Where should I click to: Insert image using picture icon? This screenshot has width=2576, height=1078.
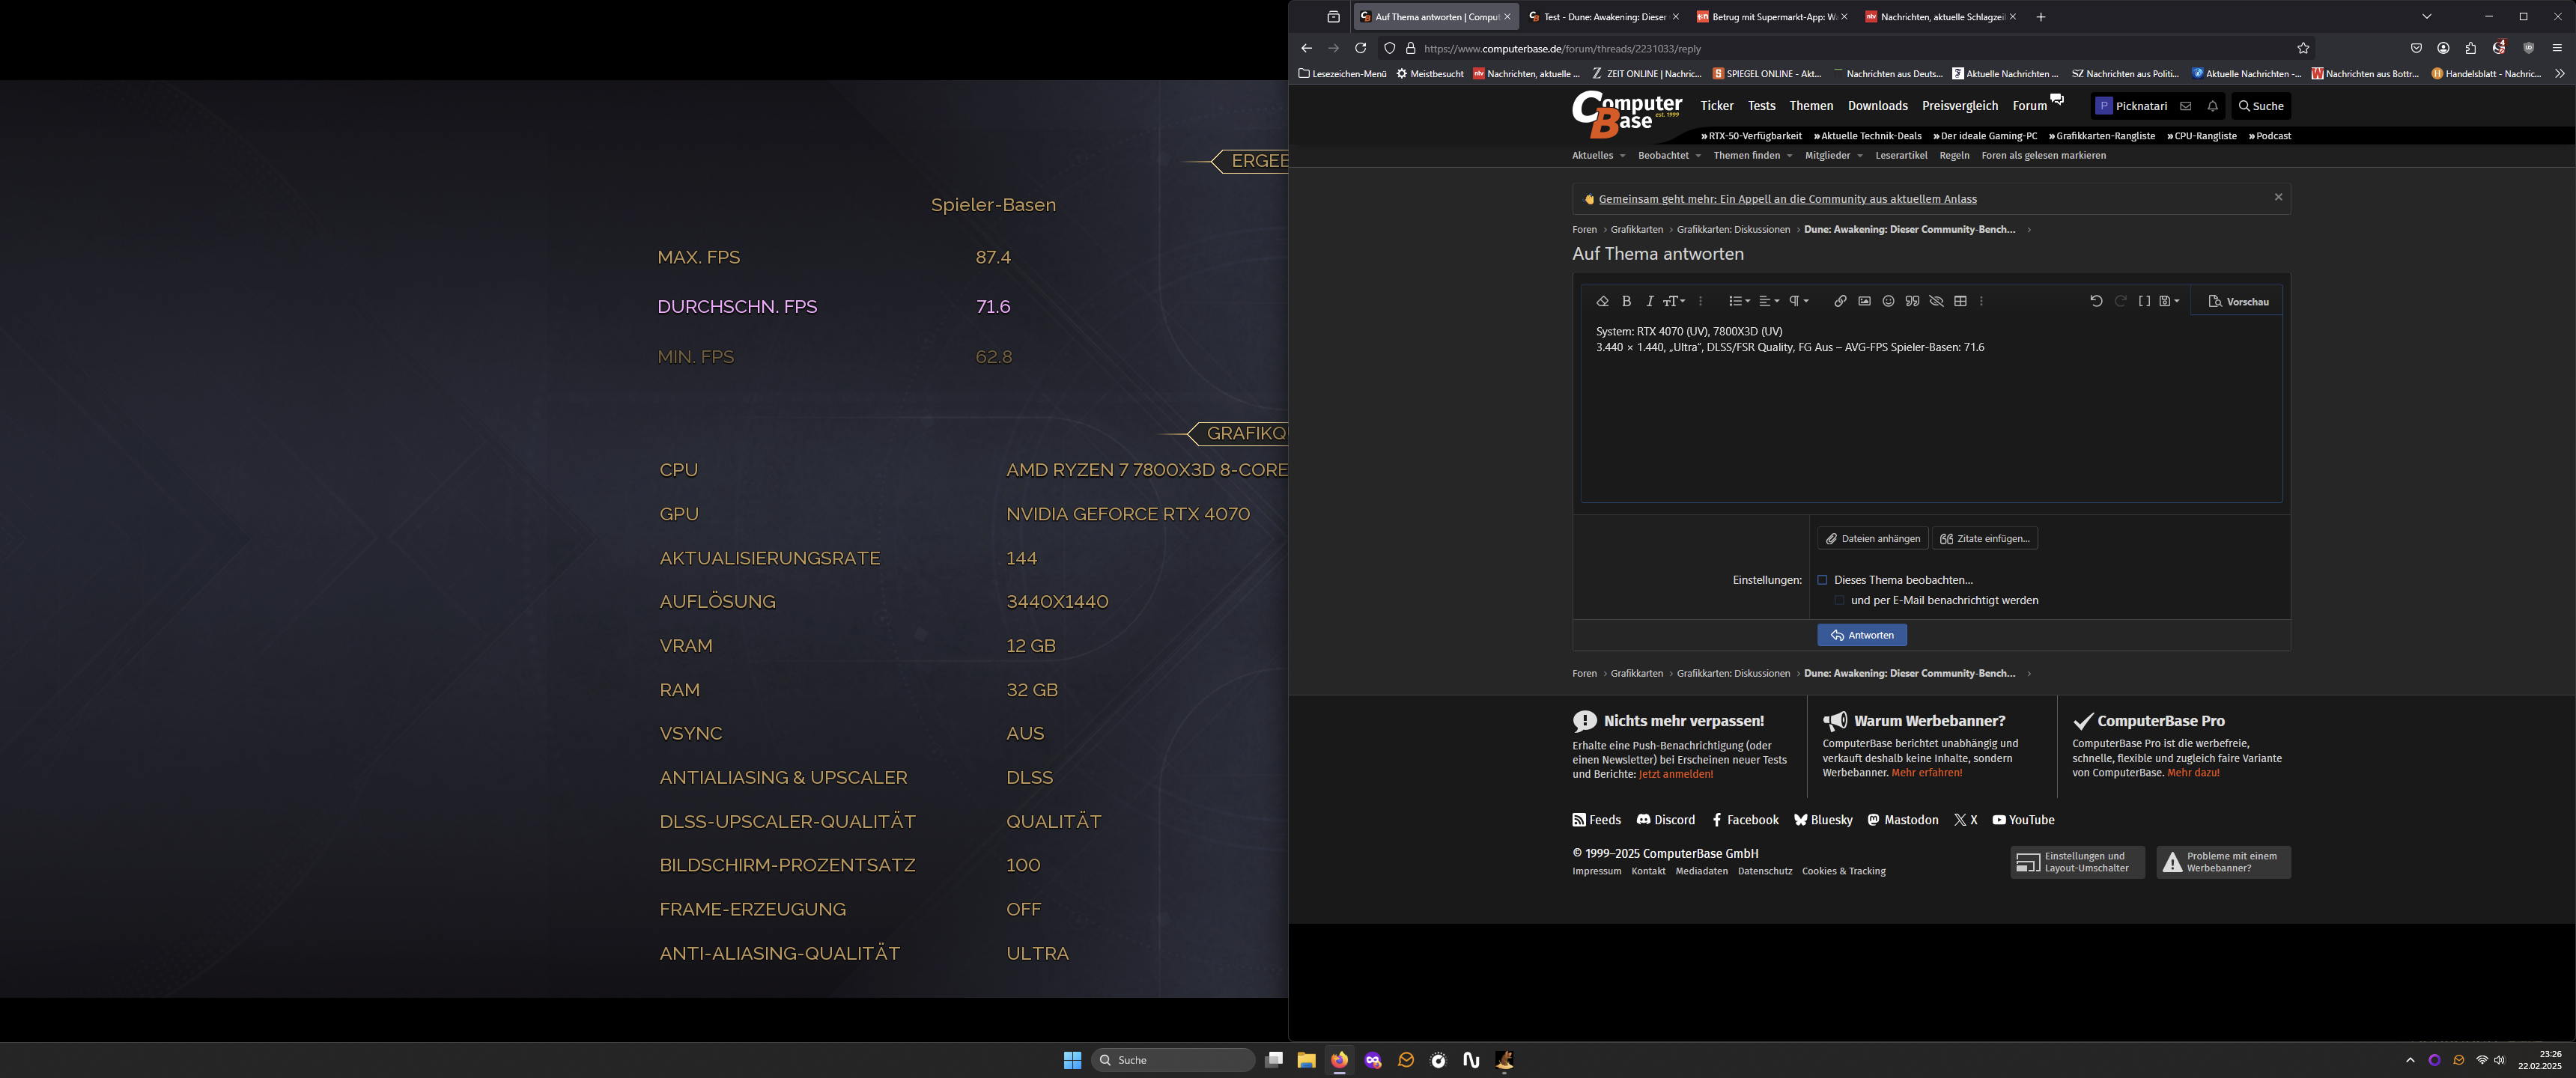point(1864,301)
